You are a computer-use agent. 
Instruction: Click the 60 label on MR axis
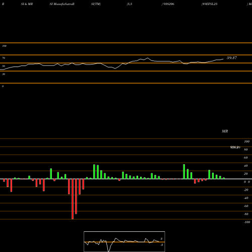point(246,158)
